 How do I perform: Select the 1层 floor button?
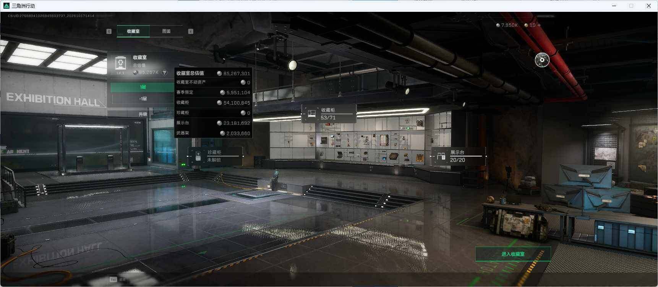[x=143, y=87]
